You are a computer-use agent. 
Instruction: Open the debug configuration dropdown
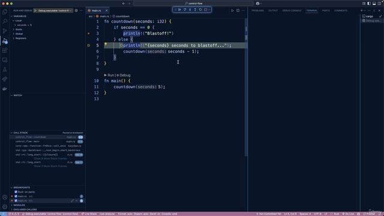[x=53, y=11]
